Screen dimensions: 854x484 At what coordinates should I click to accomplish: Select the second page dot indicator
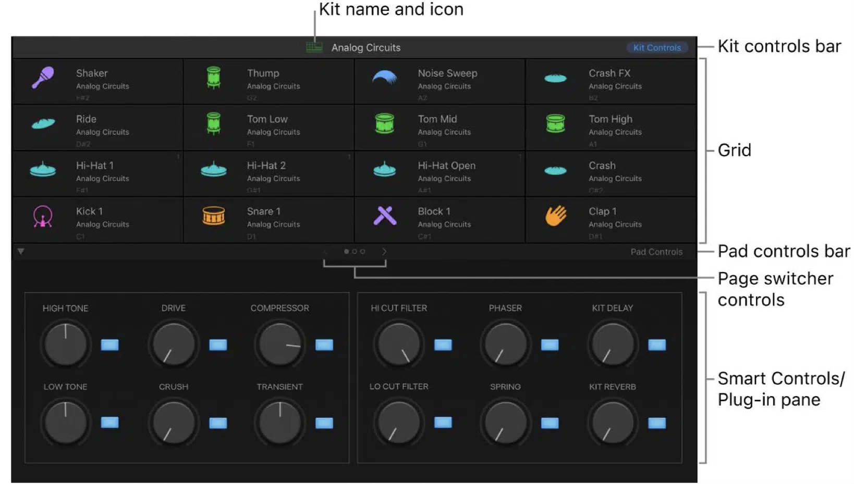coord(355,251)
